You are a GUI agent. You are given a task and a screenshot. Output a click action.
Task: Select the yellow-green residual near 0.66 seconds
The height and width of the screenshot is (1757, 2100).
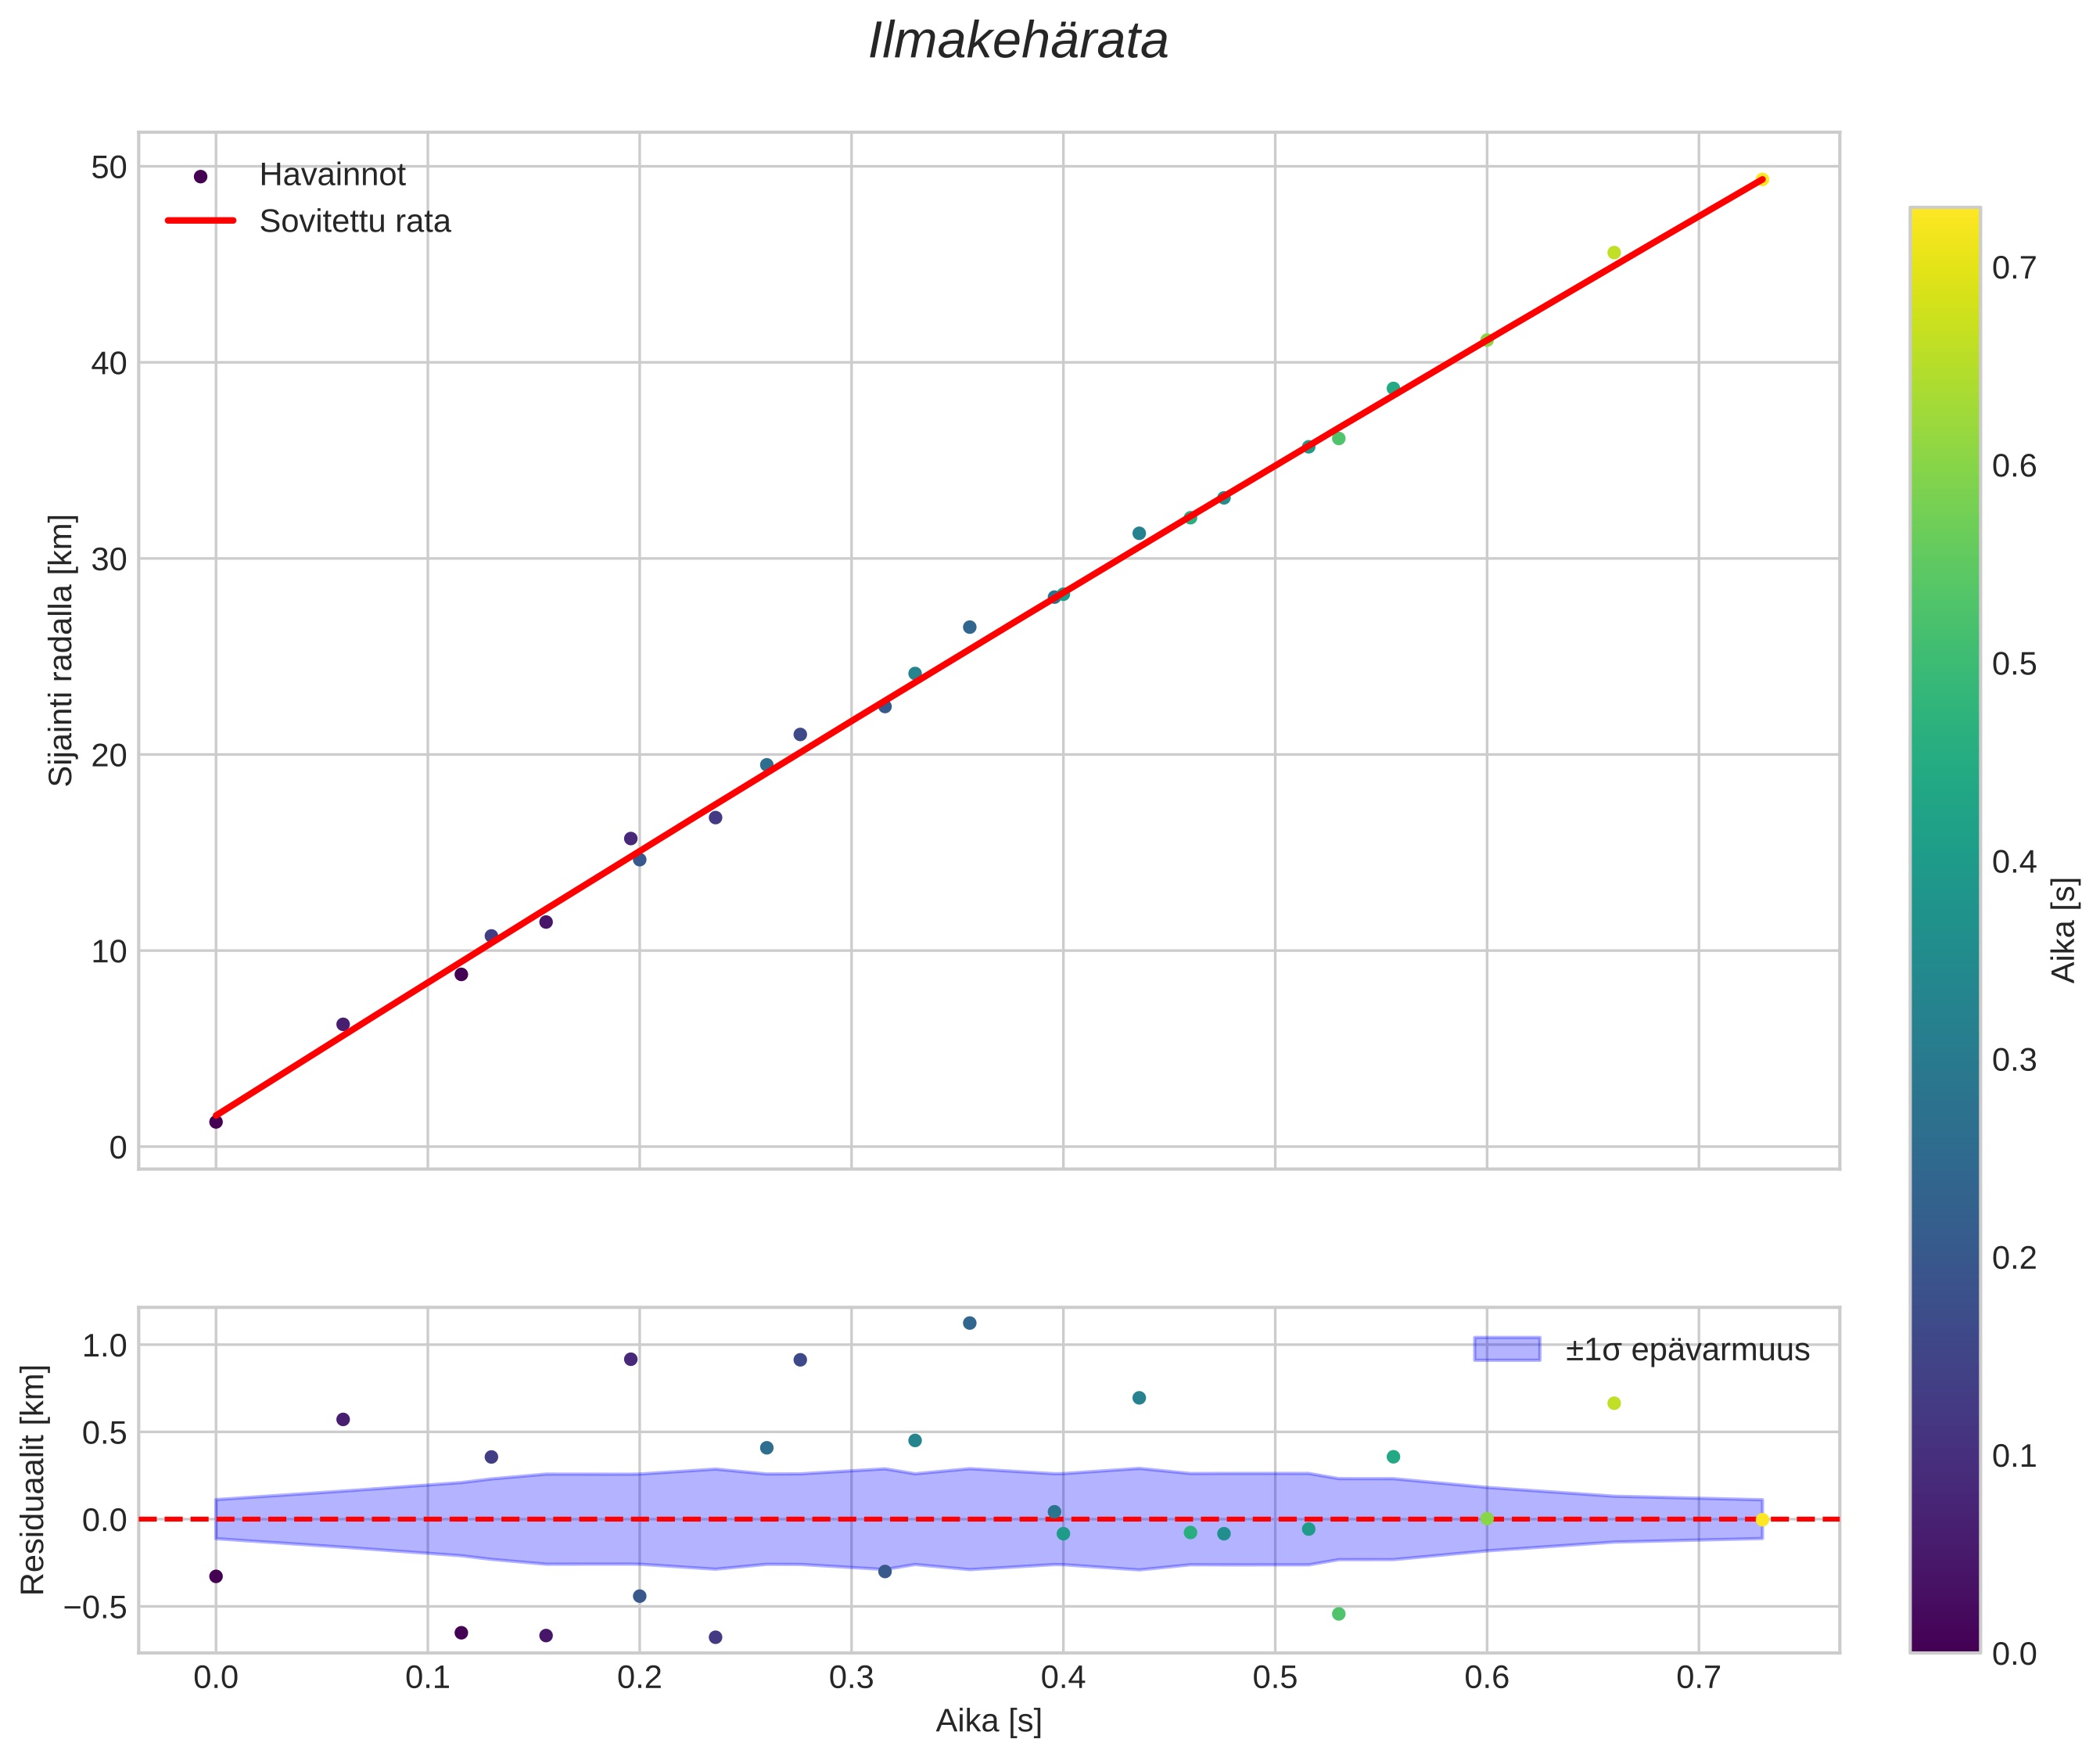pyautogui.click(x=1613, y=1403)
